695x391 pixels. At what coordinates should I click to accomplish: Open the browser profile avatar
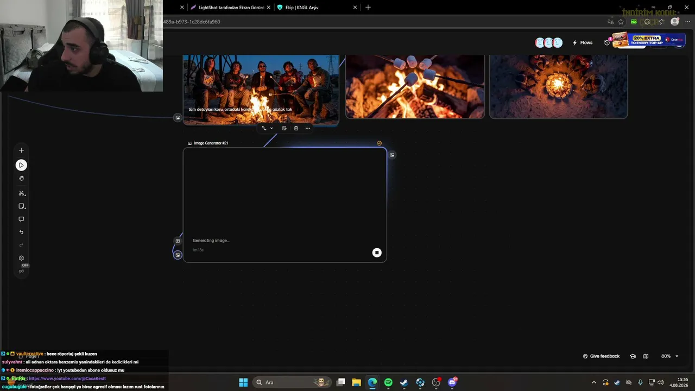click(675, 22)
